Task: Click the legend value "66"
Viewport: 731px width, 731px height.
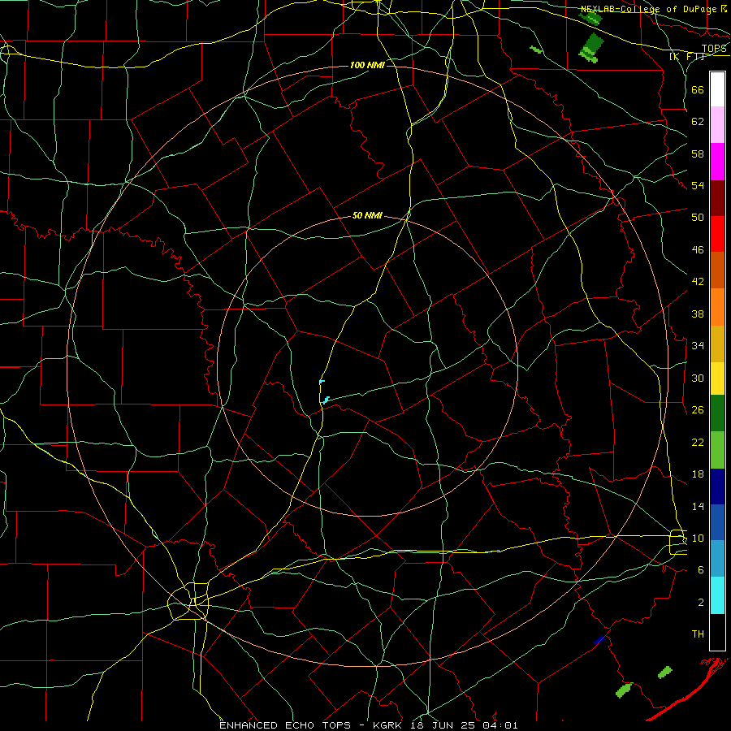Action: pyautogui.click(x=698, y=89)
